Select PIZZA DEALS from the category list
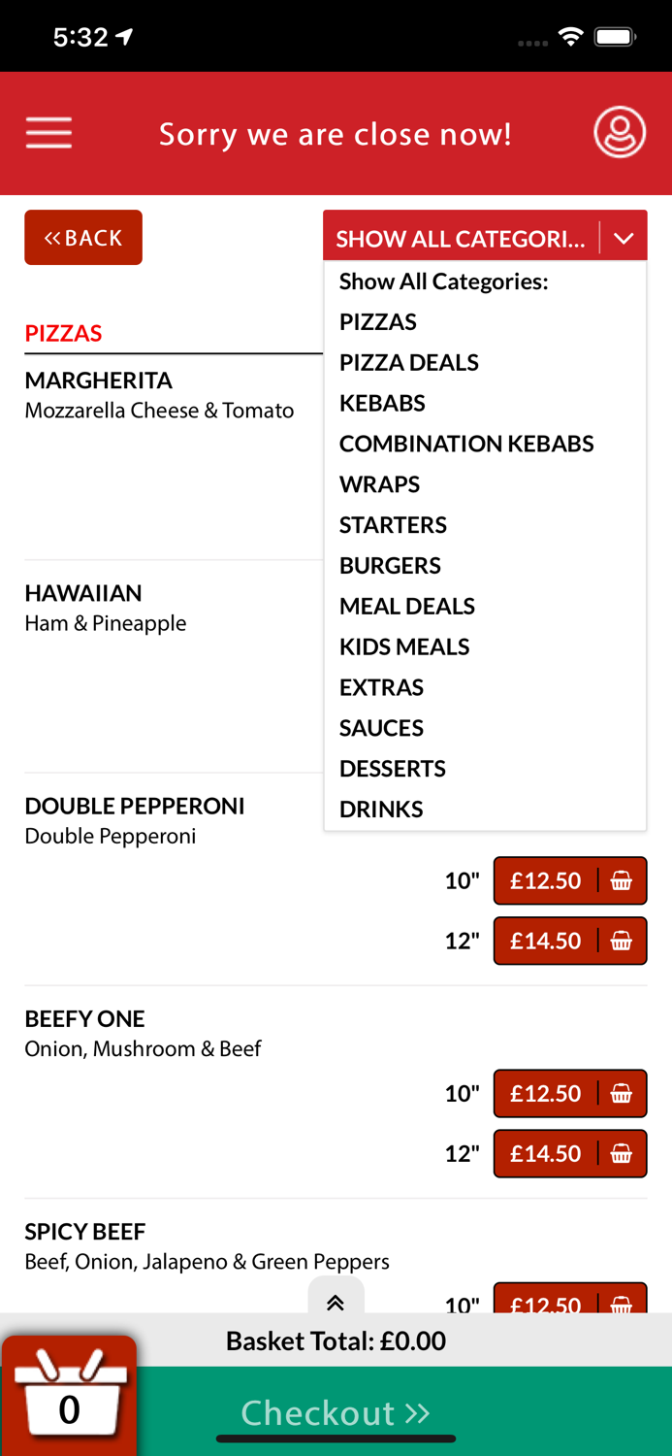The width and height of the screenshot is (672, 1456). [x=408, y=362]
